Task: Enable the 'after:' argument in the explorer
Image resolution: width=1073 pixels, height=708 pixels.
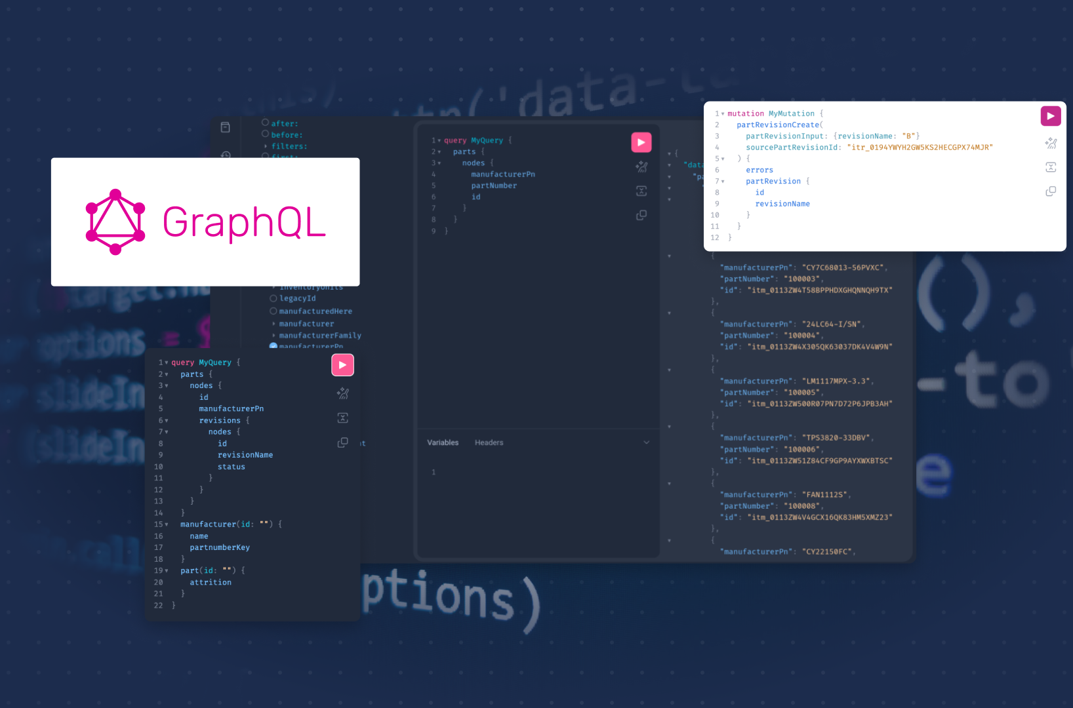Action: pos(265,123)
